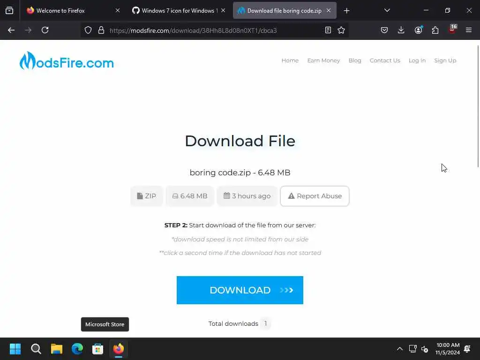Open the Blog link

pyautogui.click(x=355, y=60)
